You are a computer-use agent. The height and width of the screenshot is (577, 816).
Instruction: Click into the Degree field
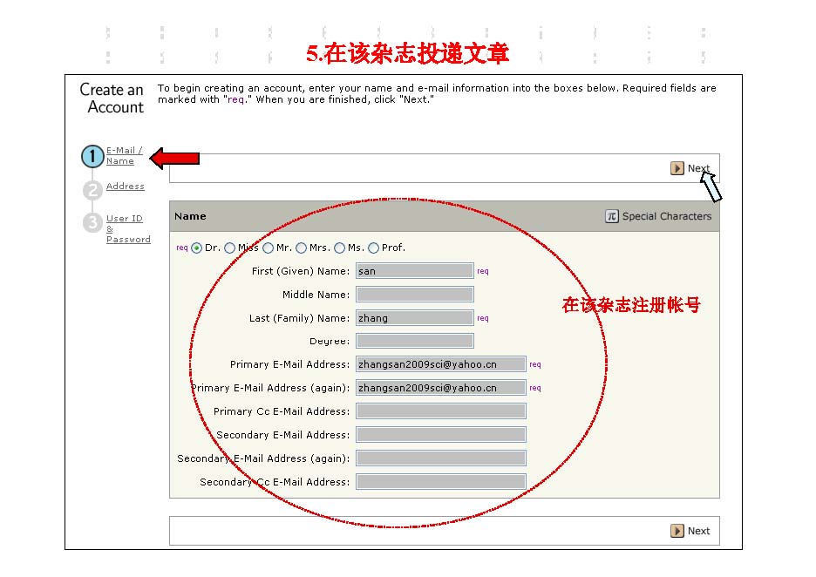[x=414, y=341]
